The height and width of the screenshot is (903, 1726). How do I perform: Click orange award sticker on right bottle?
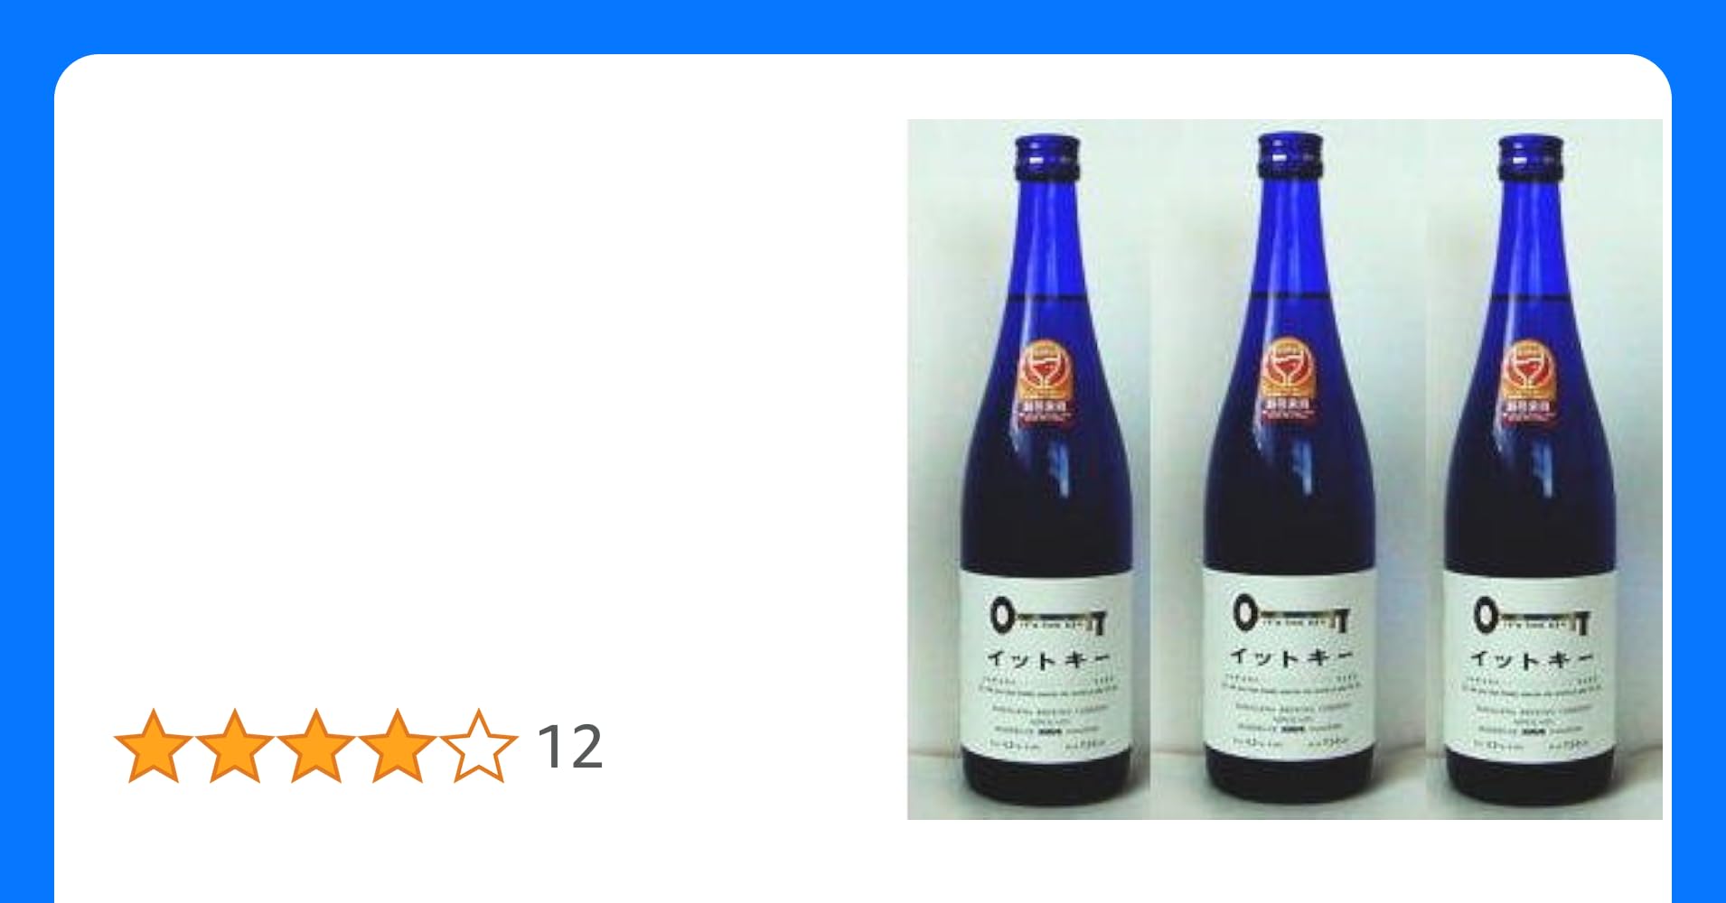pyautogui.click(x=1527, y=381)
